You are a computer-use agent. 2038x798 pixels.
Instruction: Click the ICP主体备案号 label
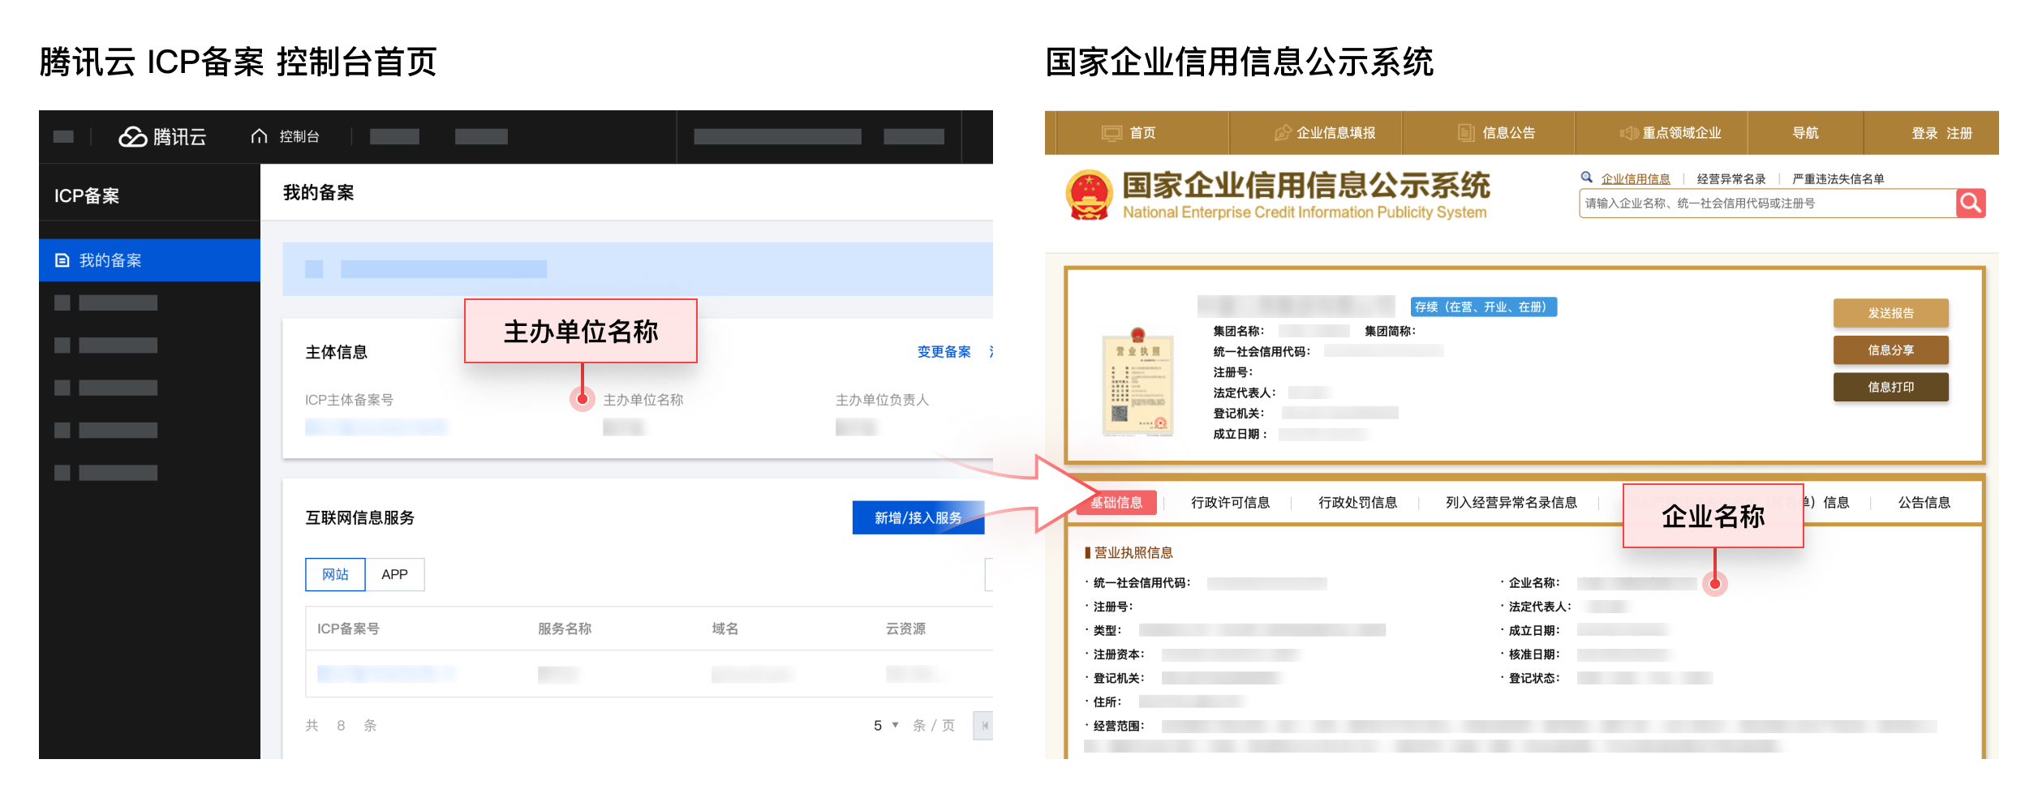click(349, 400)
